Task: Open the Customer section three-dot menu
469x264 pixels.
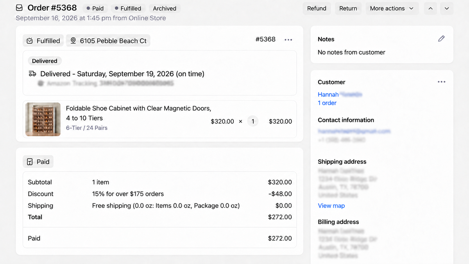Action: [442, 82]
